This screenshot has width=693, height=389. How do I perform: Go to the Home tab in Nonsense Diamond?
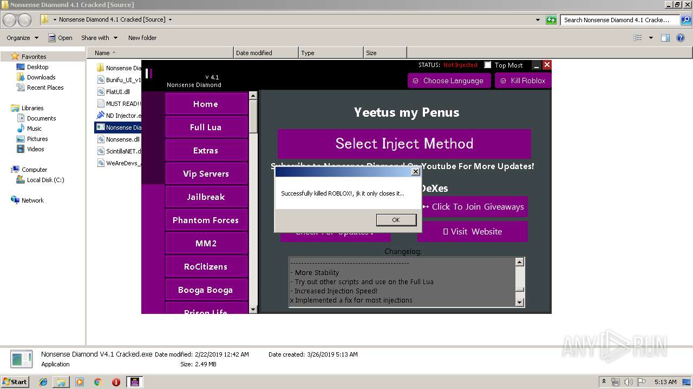[206, 104]
